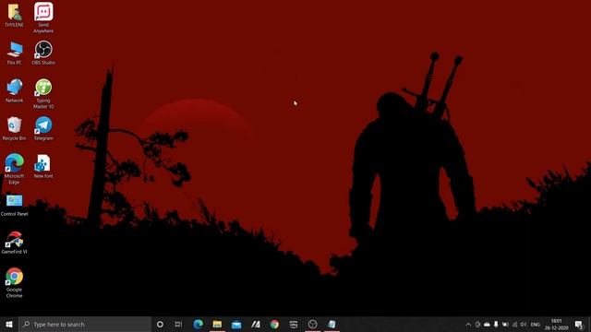Screen dimensions: 591x332
Task: Launch Telegram from the desktop
Action: coord(43,129)
